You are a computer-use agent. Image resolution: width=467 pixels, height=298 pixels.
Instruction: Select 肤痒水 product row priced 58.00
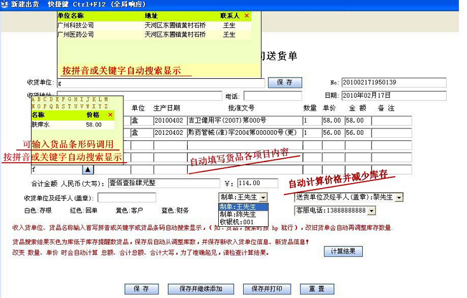tap(73, 125)
